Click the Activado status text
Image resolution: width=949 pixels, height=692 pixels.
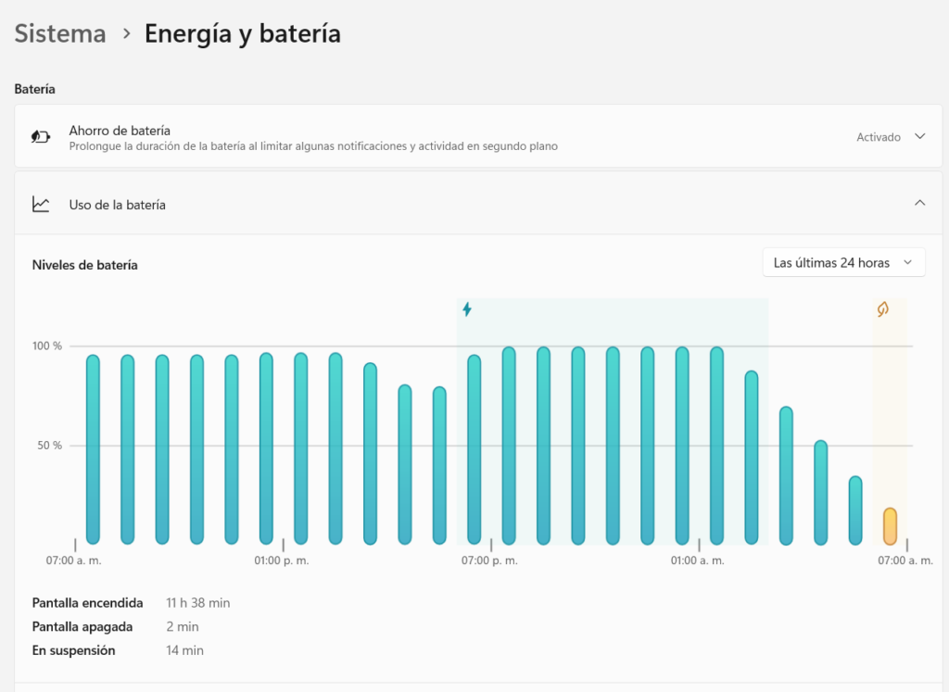pyautogui.click(x=878, y=137)
